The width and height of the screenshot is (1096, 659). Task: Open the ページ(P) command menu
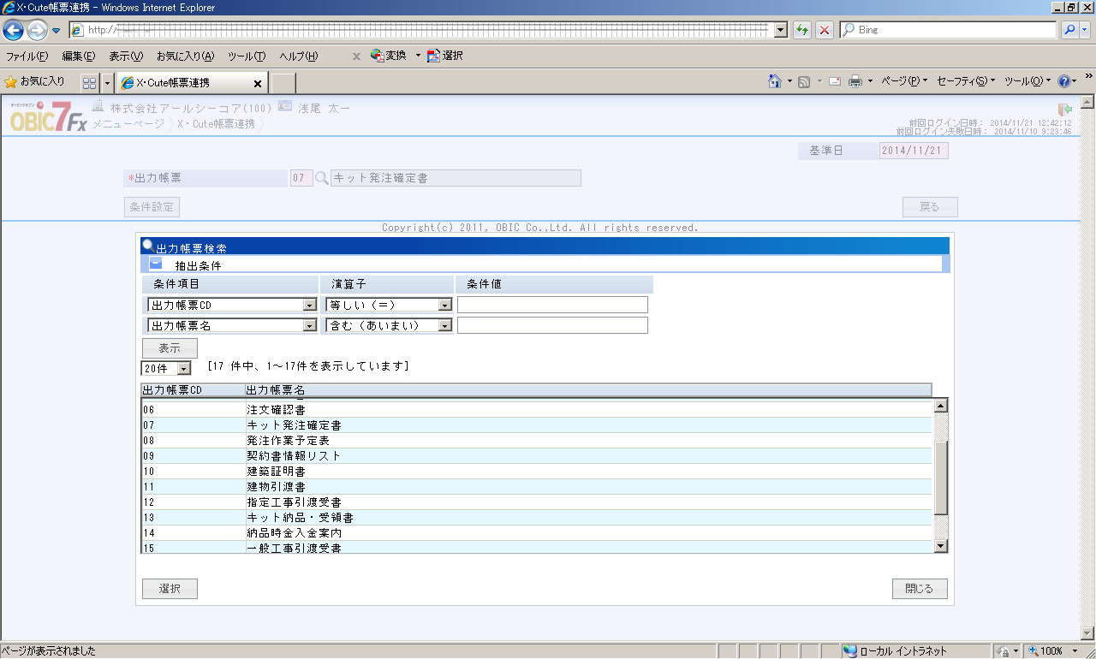904,81
